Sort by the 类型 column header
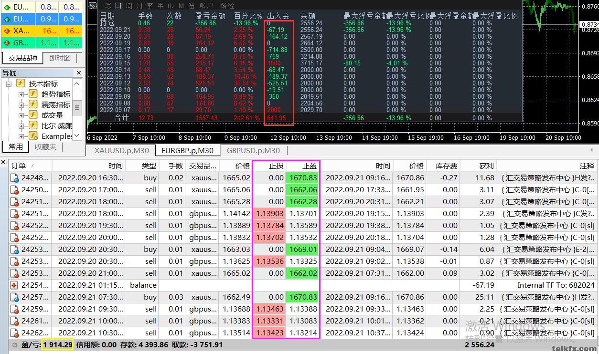Viewport: 599px width, 354px height. click(142, 166)
